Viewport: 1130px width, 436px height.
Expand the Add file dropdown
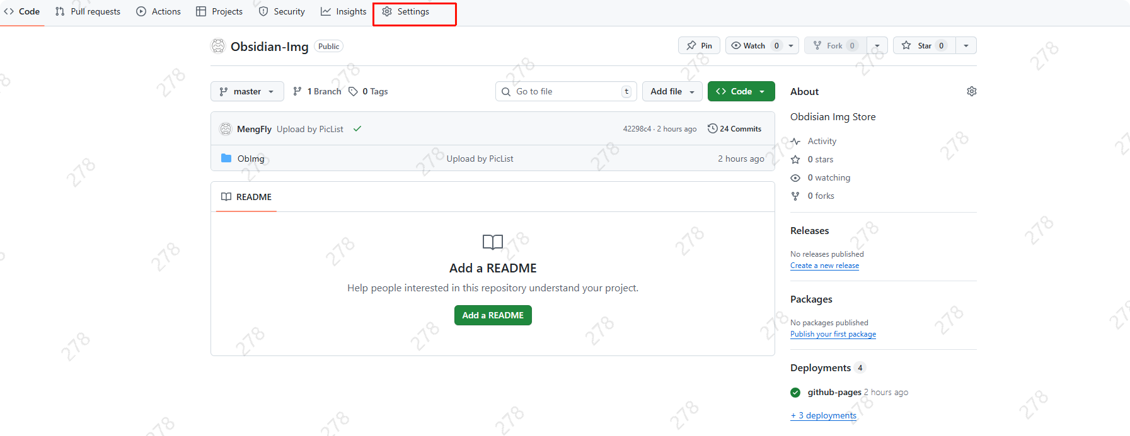coord(672,91)
